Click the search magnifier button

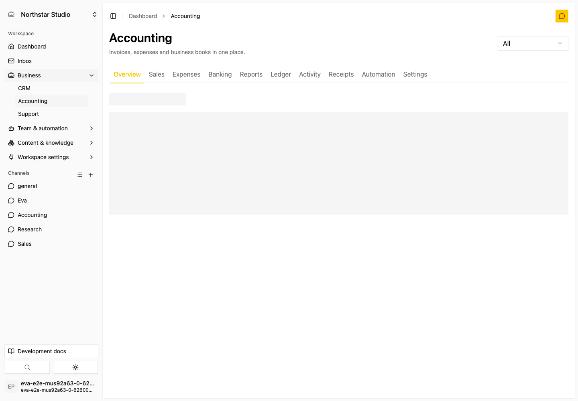tap(27, 367)
